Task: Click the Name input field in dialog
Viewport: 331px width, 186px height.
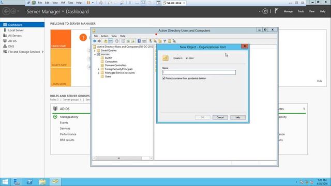Action: pyautogui.click(x=199, y=72)
